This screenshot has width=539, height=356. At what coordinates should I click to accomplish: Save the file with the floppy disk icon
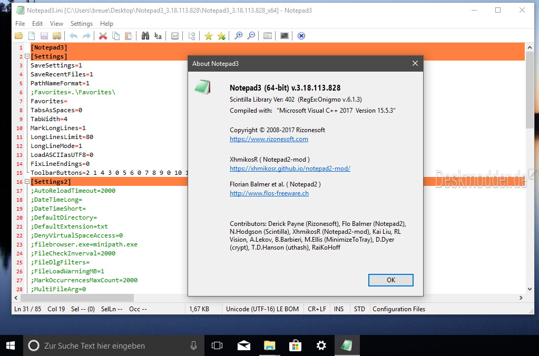44,36
